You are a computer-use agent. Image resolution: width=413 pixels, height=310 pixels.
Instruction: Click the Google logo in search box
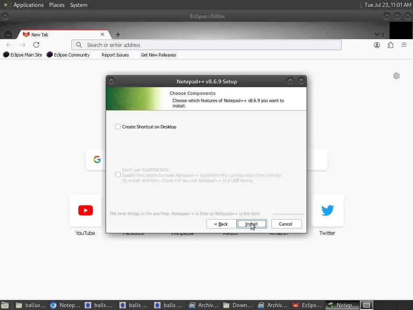pos(97,159)
